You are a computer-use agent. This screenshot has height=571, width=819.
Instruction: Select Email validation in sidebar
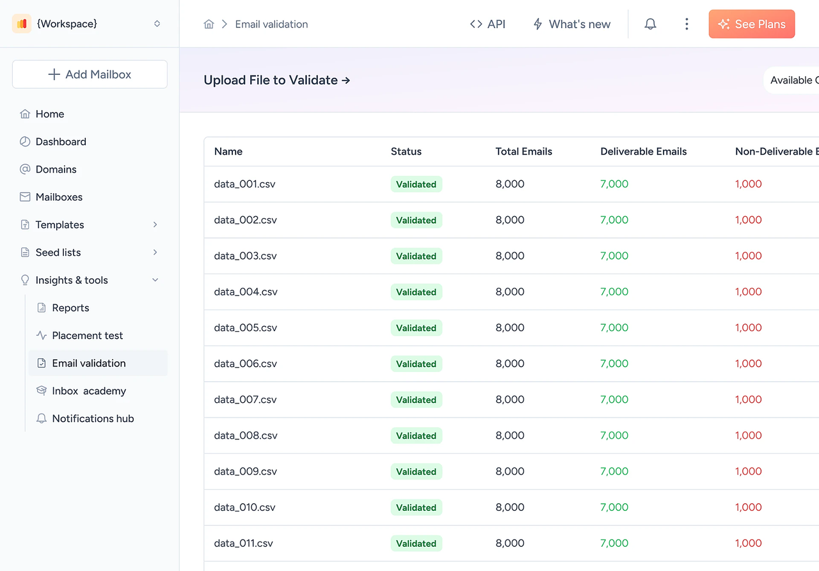tap(98, 363)
